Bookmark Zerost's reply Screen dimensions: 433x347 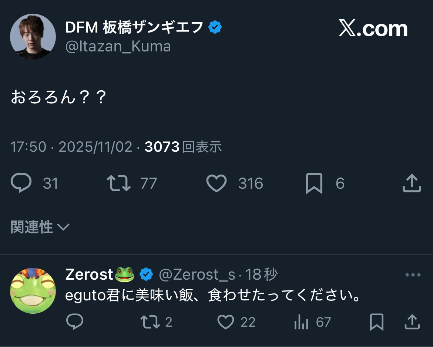376,322
